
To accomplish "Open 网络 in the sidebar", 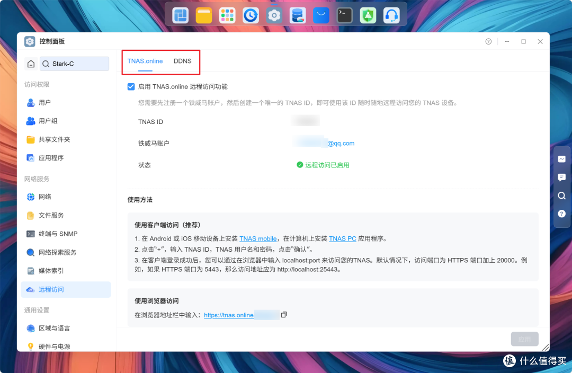I will pos(66,197).
